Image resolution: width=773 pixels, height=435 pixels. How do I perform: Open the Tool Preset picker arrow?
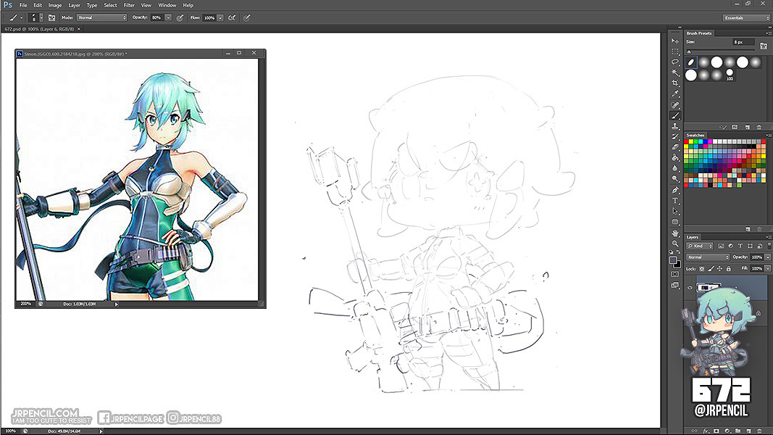click(21, 17)
